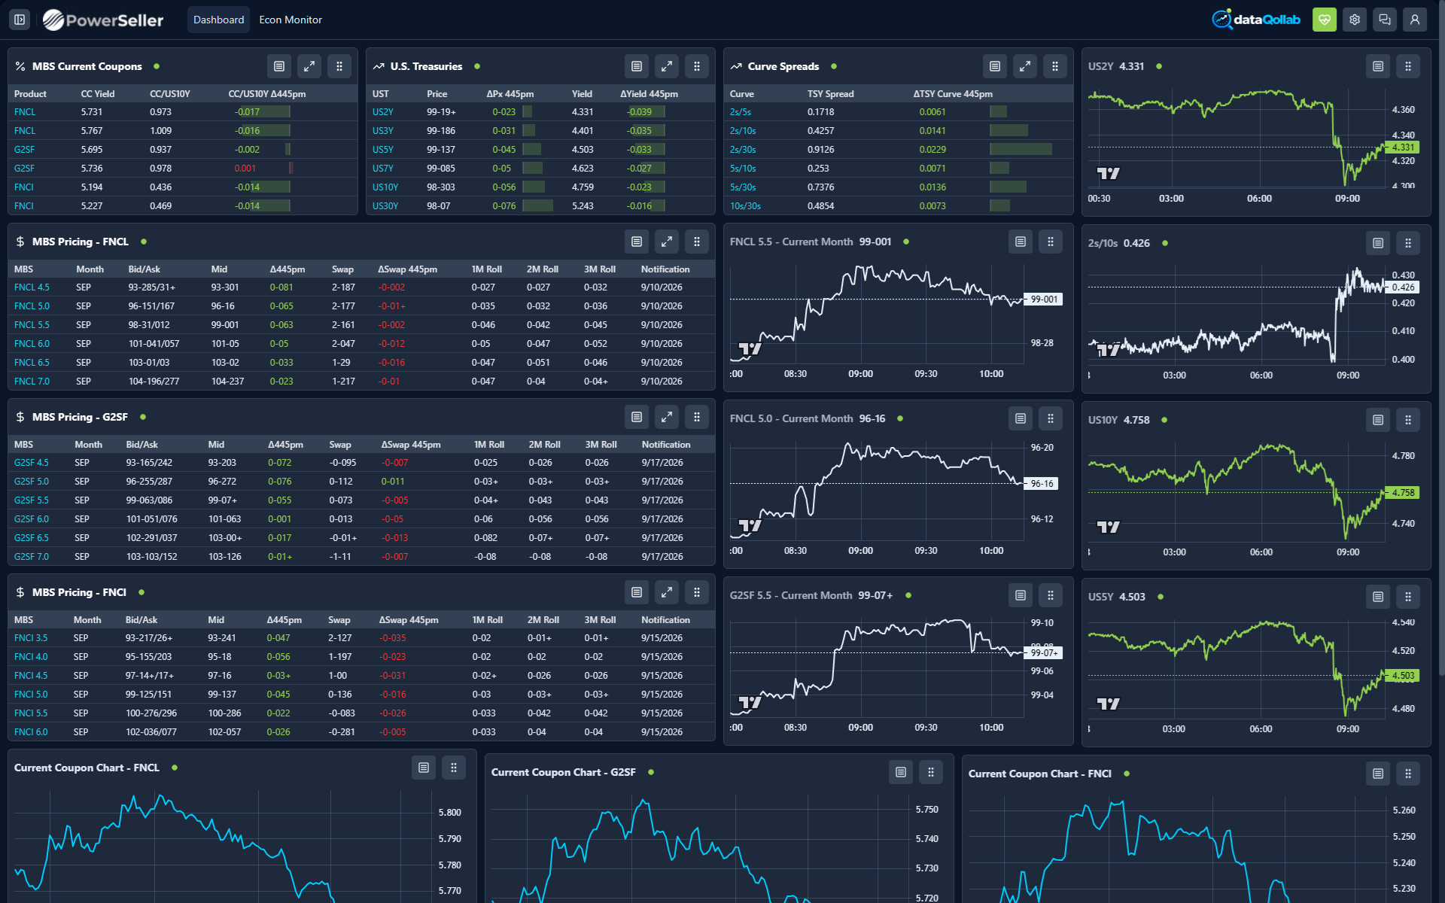Open list icon on US5Y chart
Image resolution: width=1445 pixels, height=903 pixels.
click(1378, 597)
